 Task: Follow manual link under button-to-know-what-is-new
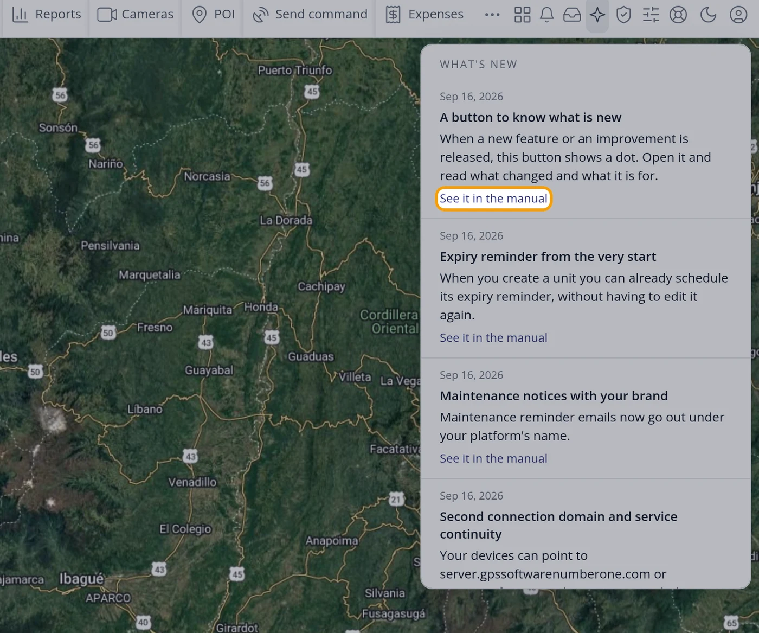pyautogui.click(x=493, y=199)
